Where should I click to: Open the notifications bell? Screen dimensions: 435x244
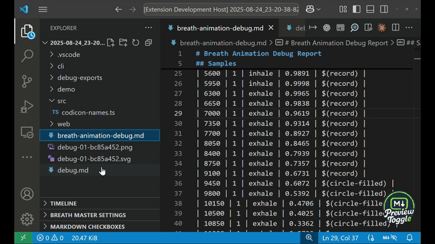409,238
